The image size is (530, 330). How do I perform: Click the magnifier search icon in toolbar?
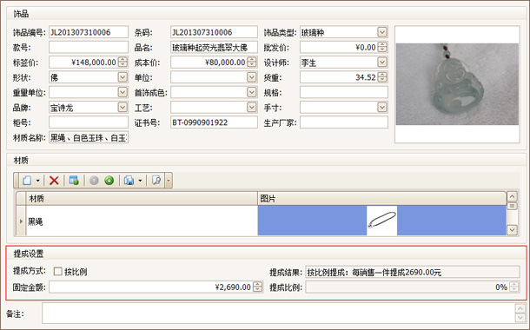[156, 181]
